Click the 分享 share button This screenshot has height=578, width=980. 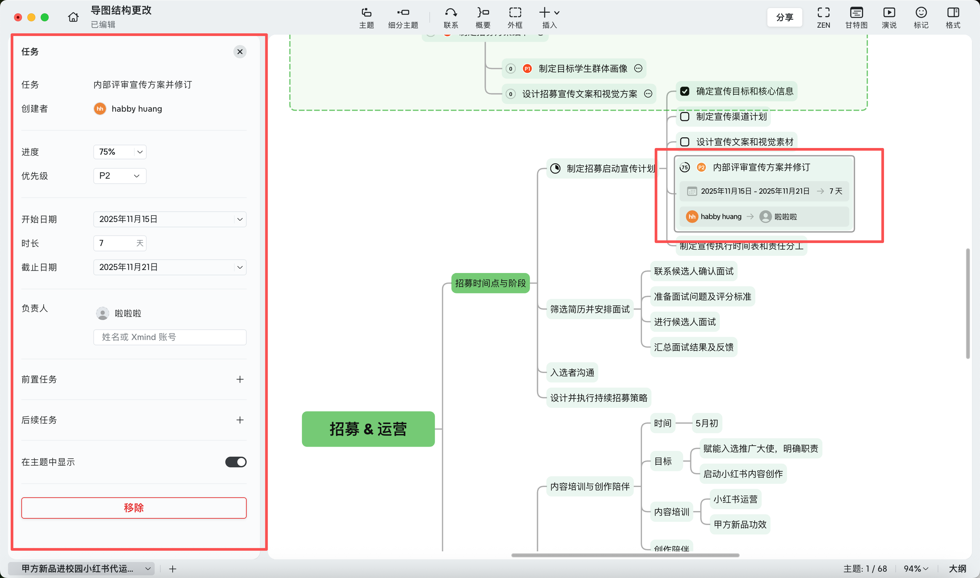(x=784, y=17)
